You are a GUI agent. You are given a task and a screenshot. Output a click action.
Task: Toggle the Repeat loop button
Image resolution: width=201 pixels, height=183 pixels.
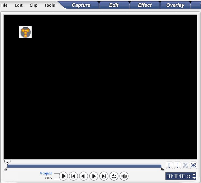click(114, 176)
